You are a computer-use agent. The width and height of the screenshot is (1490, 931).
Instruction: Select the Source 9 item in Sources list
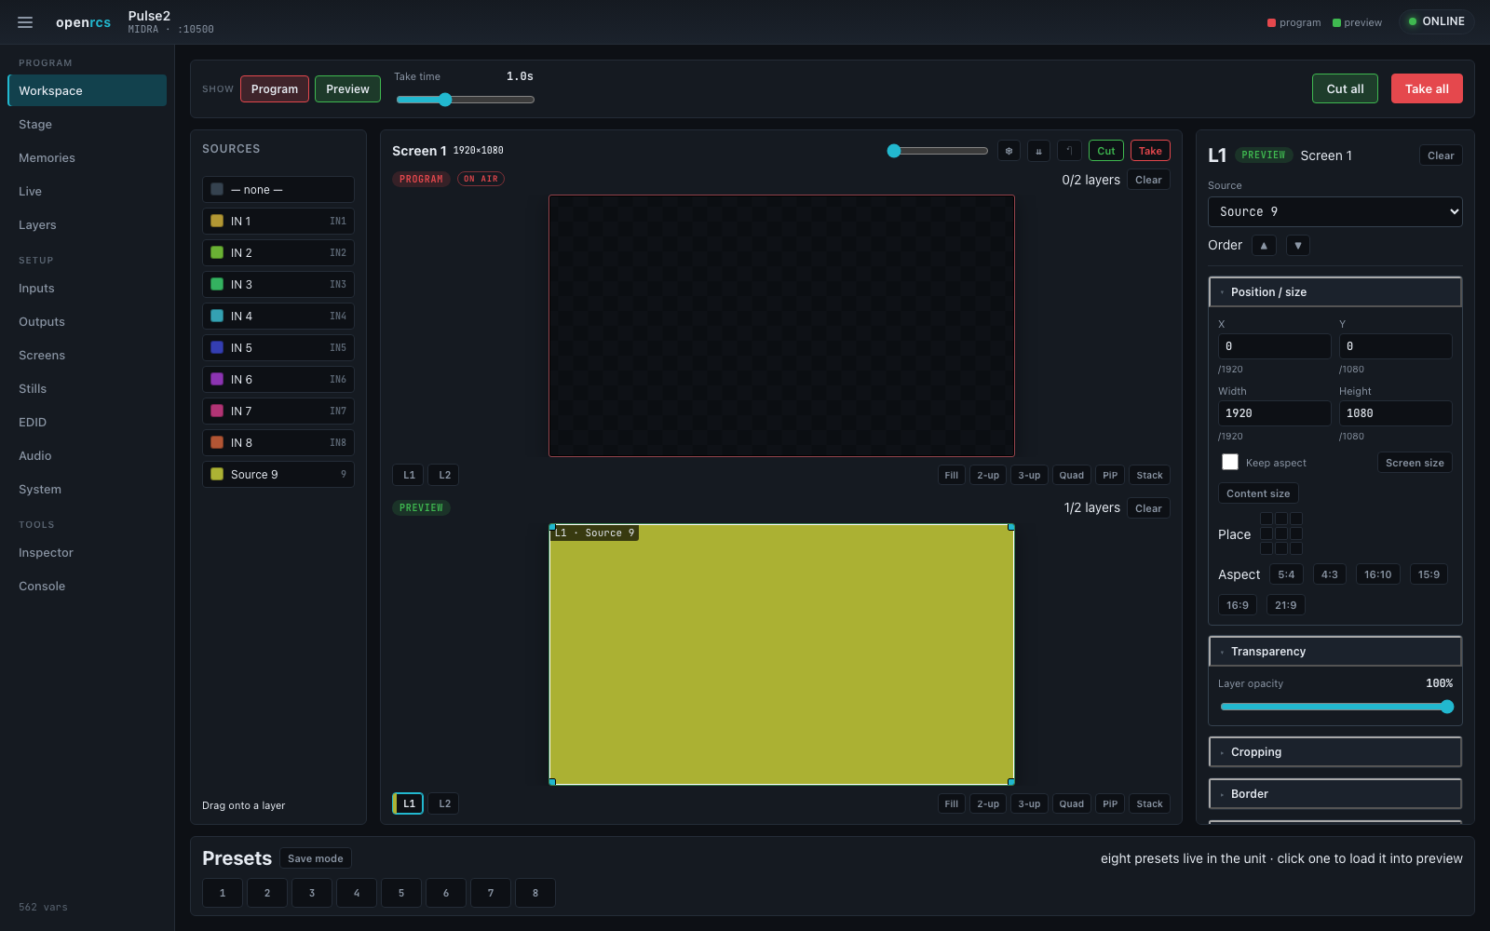point(278,475)
